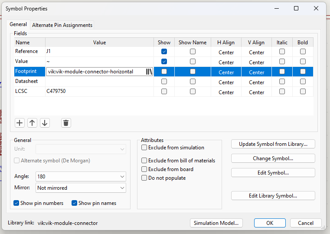The height and width of the screenshot is (234, 330).
Task: Click Edit Library Symbol button
Action: coord(273,196)
